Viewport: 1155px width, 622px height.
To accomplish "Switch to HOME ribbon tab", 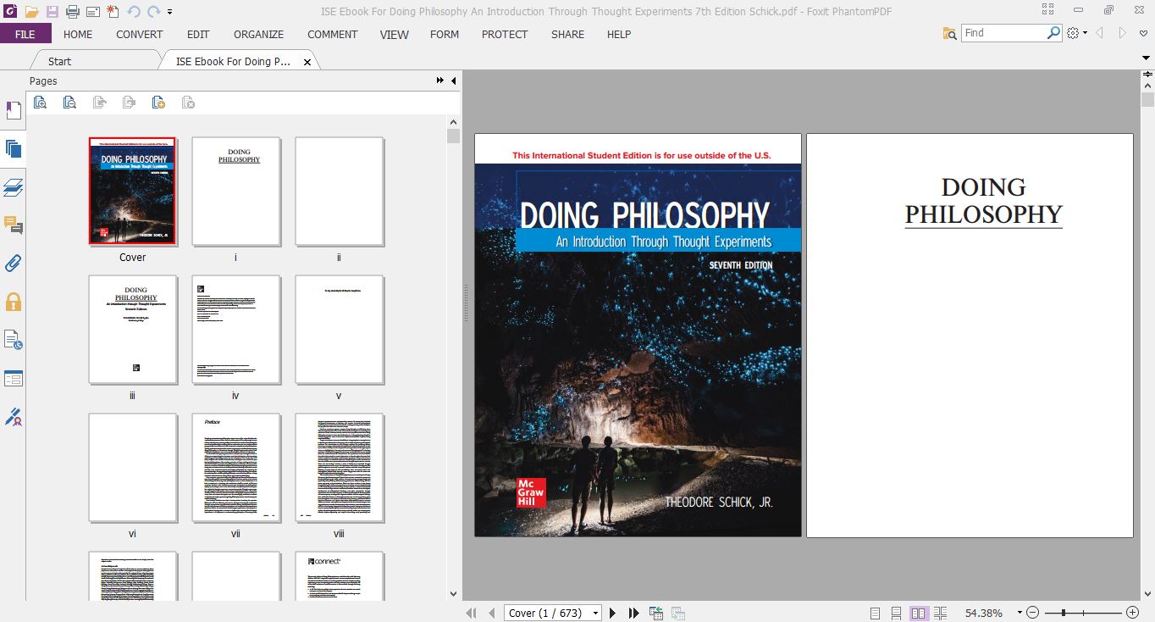I will click(x=78, y=34).
